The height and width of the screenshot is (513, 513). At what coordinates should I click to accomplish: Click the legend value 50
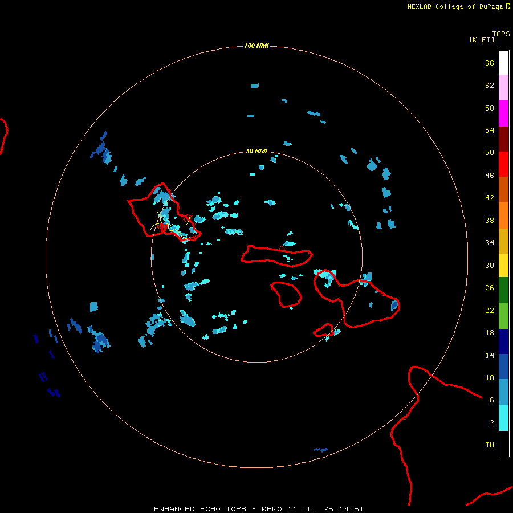[x=490, y=152]
